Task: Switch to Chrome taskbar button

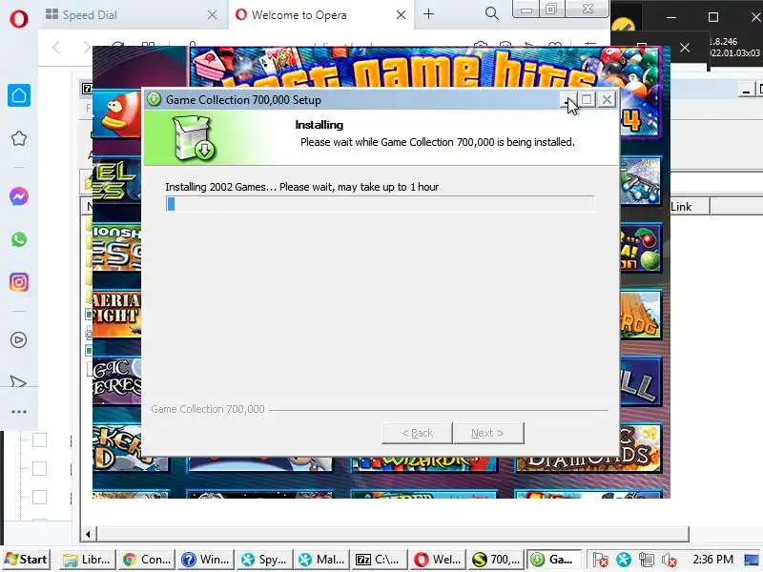Action: point(147,560)
